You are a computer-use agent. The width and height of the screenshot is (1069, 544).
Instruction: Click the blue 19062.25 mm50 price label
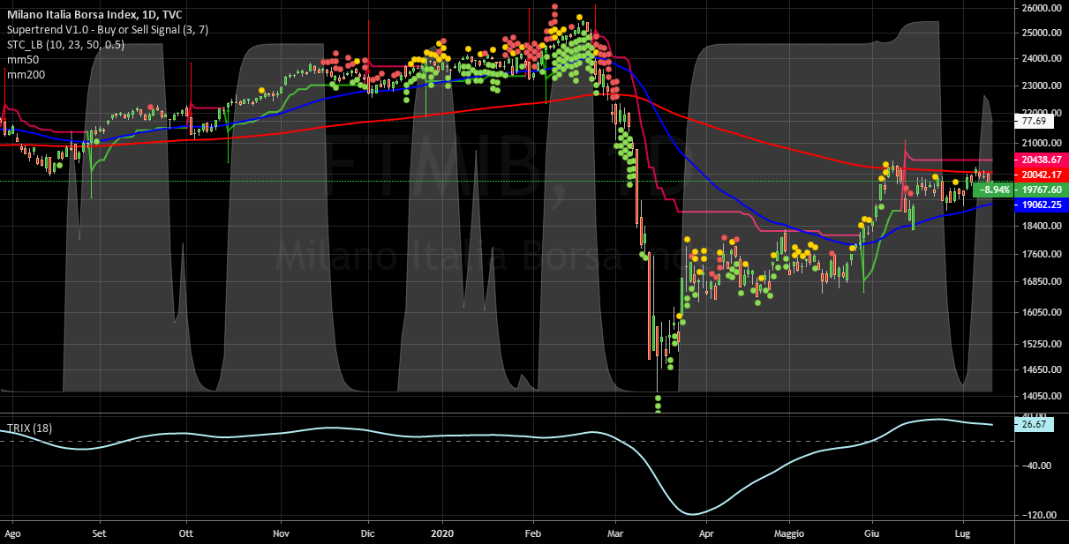(x=1042, y=205)
